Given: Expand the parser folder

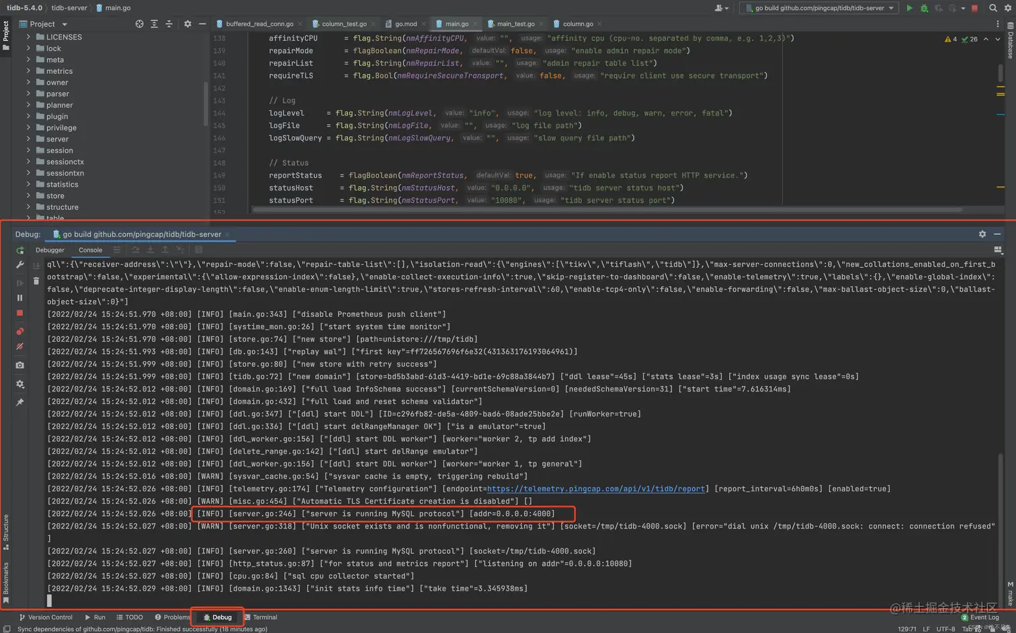Looking at the screenshot, I should (28, 94).
